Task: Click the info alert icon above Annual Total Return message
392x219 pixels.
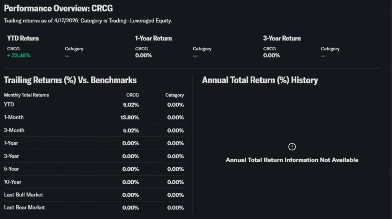Action: pos(292,147)
